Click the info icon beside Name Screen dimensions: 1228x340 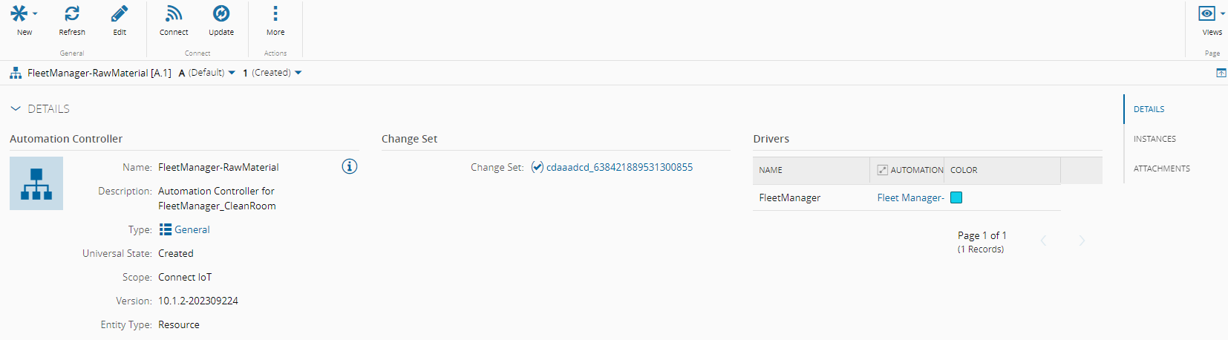pyautogui.click(x=350, y=166)
